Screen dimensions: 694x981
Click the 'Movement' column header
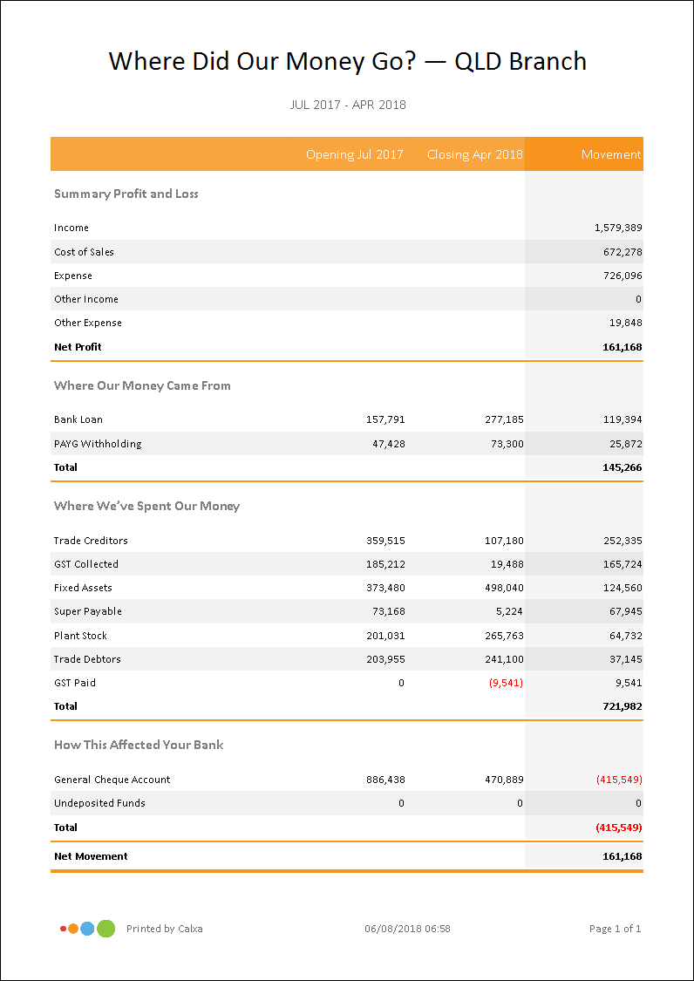(x=610, y=154)
